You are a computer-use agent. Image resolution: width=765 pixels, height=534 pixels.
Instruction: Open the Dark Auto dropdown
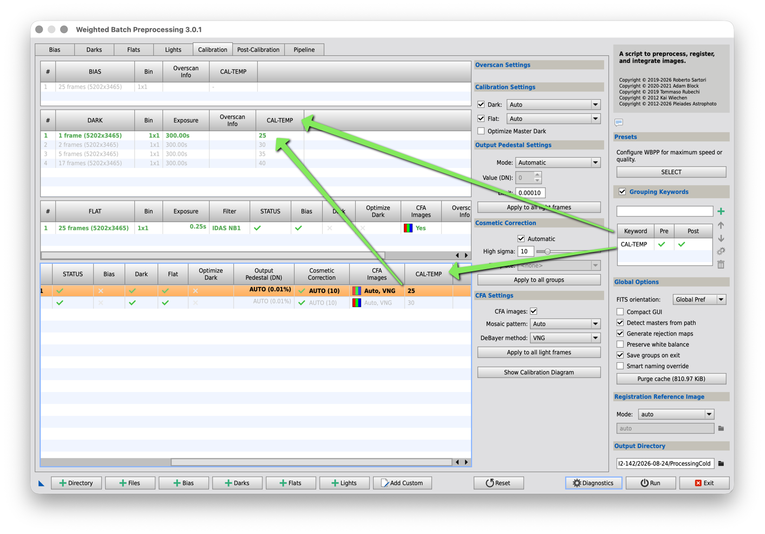(553, 105)
